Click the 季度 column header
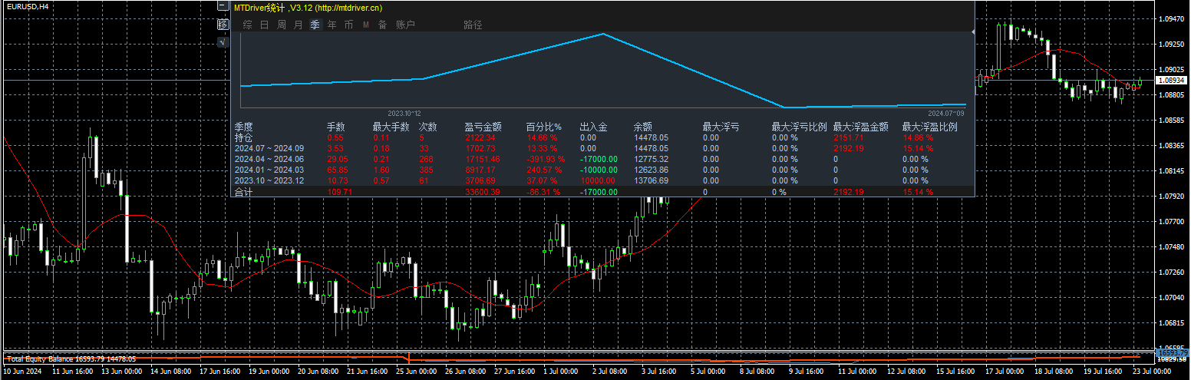The height and width of the screenshot is (380, 1191). point(243,127)
